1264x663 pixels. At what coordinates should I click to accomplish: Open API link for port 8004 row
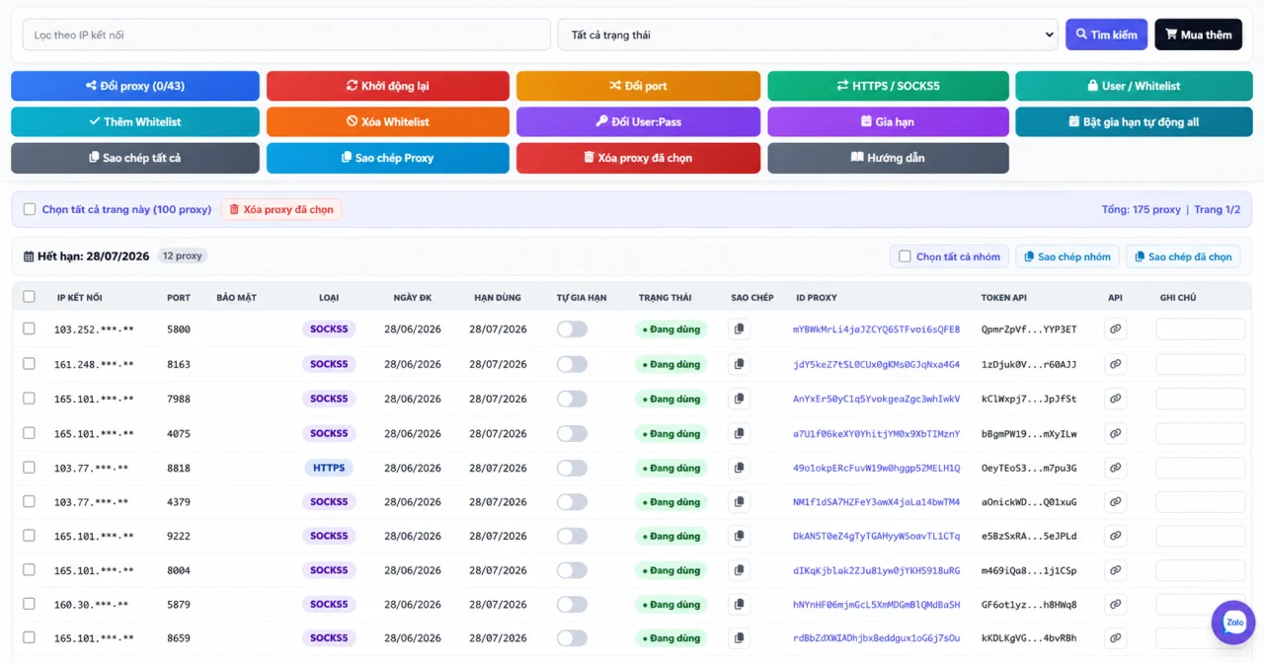tap(1115, 570)
